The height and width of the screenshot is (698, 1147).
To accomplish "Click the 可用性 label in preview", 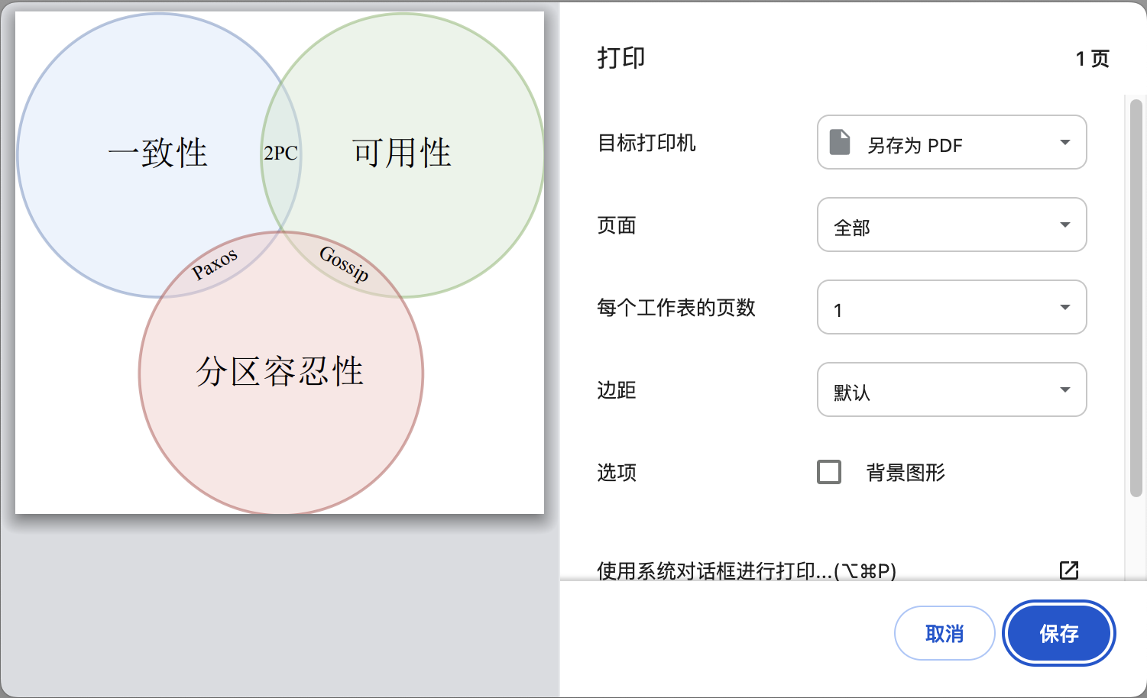I will [402, 153].
